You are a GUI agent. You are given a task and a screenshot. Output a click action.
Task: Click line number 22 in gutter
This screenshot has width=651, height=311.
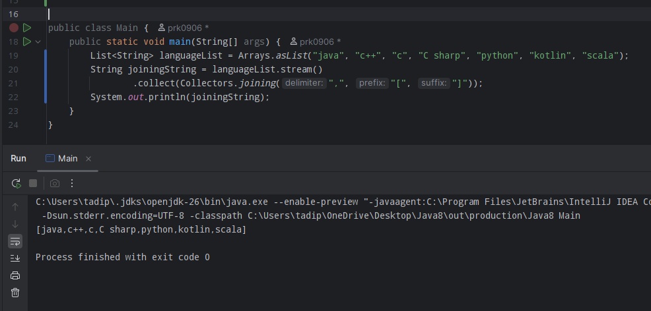(13, 97)
